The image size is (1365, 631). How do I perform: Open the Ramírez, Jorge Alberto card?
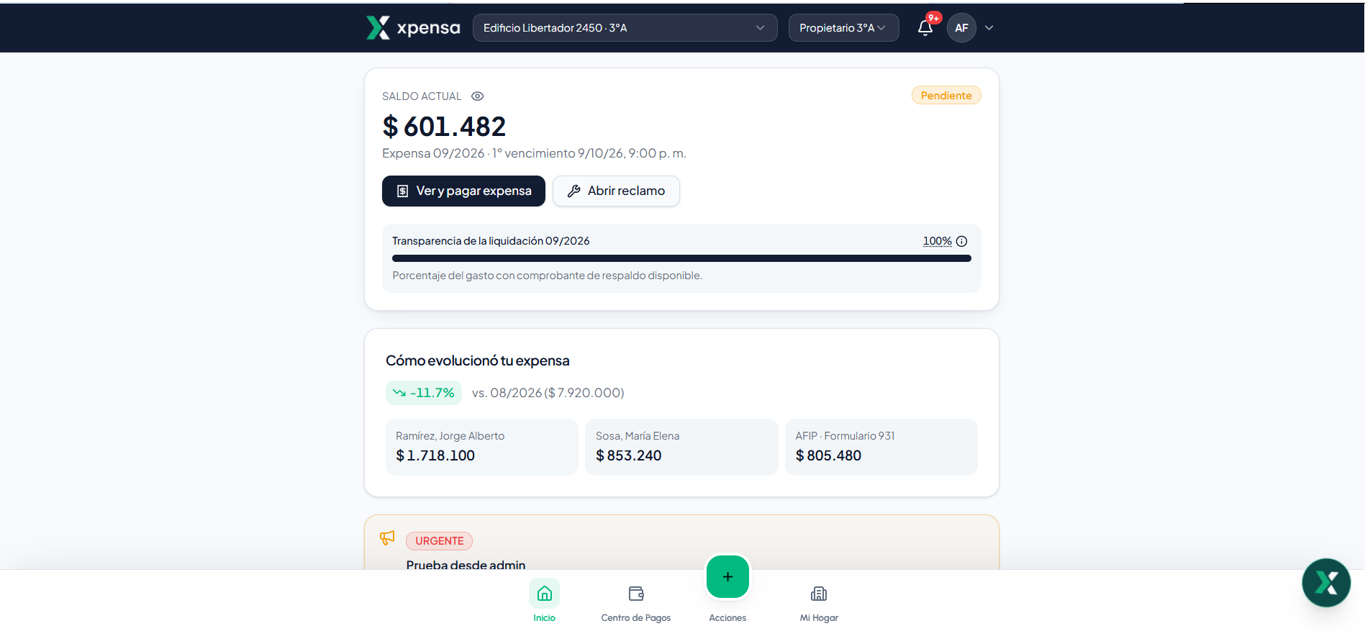[x=481, y=447]
